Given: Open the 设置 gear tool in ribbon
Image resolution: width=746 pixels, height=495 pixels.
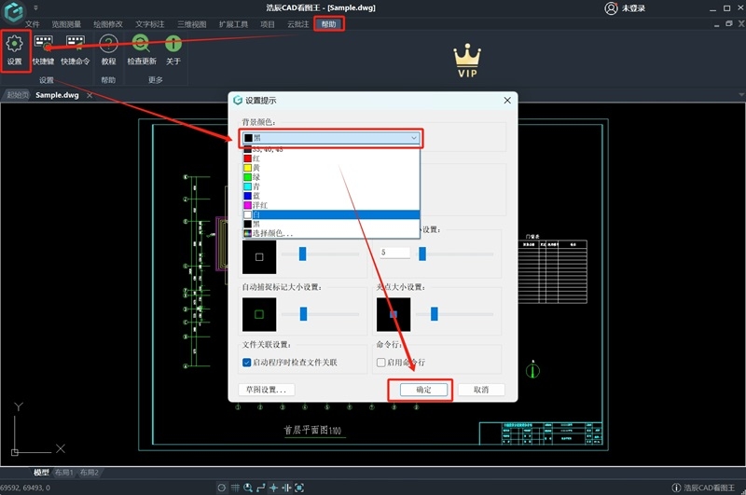Looking at the screenshot, I should [x=15, y=50].
